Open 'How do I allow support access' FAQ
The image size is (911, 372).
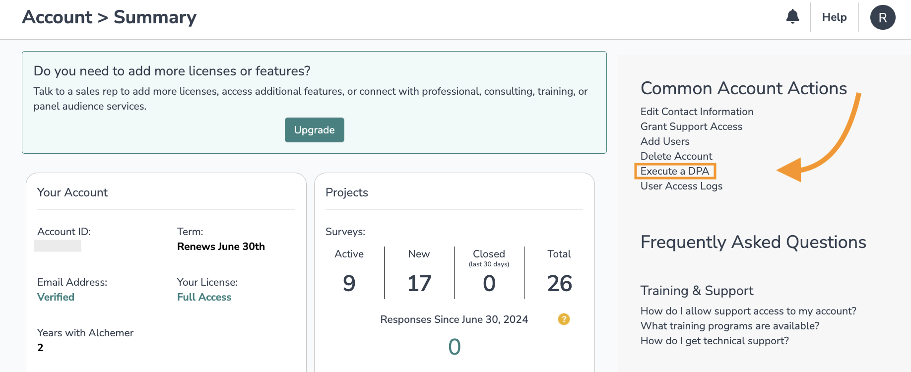click(x=748, y=311)
